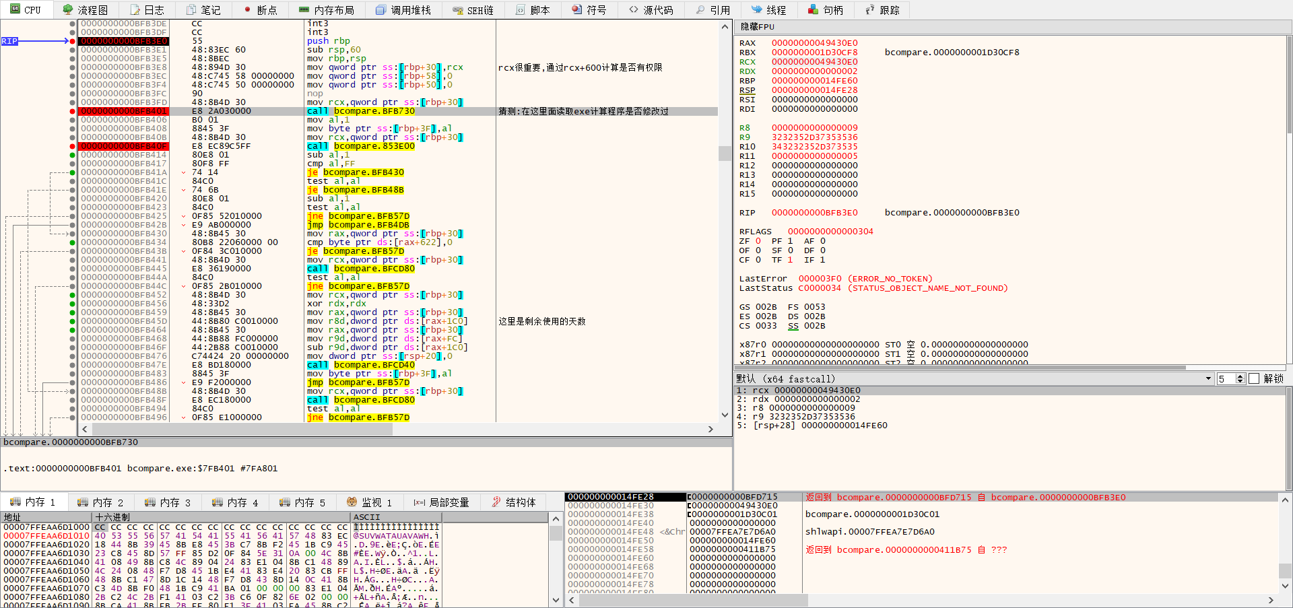1293x608 pixels.
Task: Click the disassembly vertical scrollbar thumb
Action: tap(725, 154)
